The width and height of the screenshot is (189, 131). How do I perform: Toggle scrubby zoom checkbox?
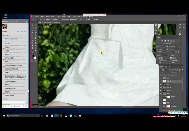(x=71, y=20)
